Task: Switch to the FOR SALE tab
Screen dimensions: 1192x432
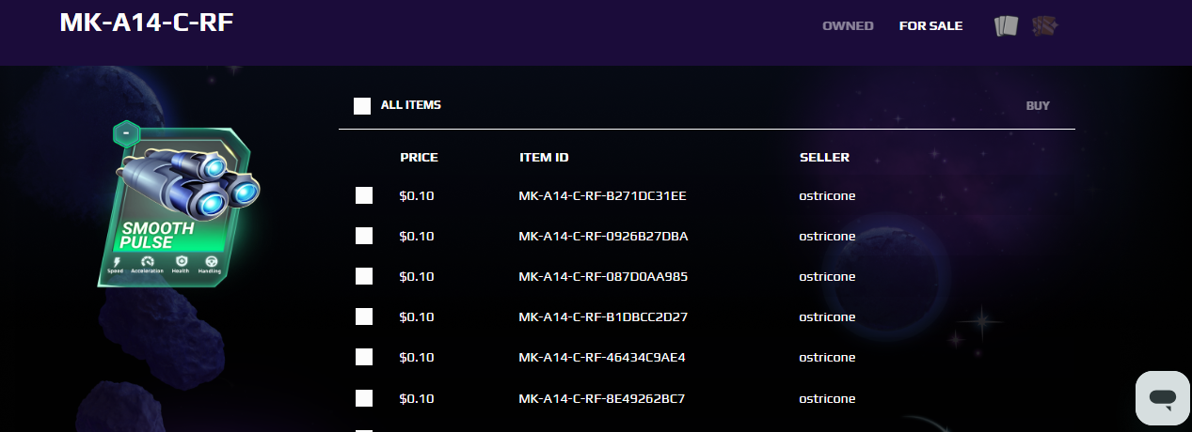Action: tap(930, 25)
